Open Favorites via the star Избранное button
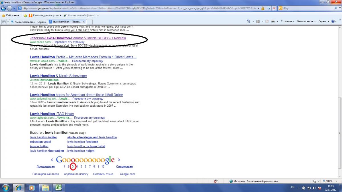342x192 pixels. (11, 15)
